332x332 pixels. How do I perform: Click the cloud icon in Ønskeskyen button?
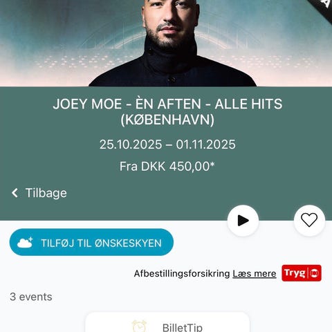[x=25, y=243]
